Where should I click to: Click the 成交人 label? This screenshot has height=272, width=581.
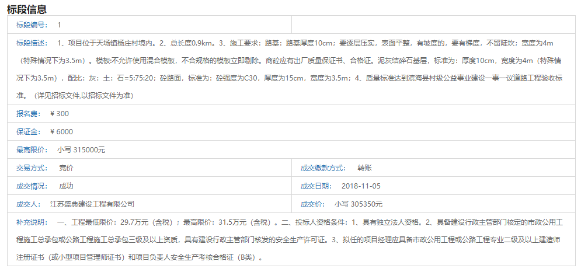coord(29,204)
